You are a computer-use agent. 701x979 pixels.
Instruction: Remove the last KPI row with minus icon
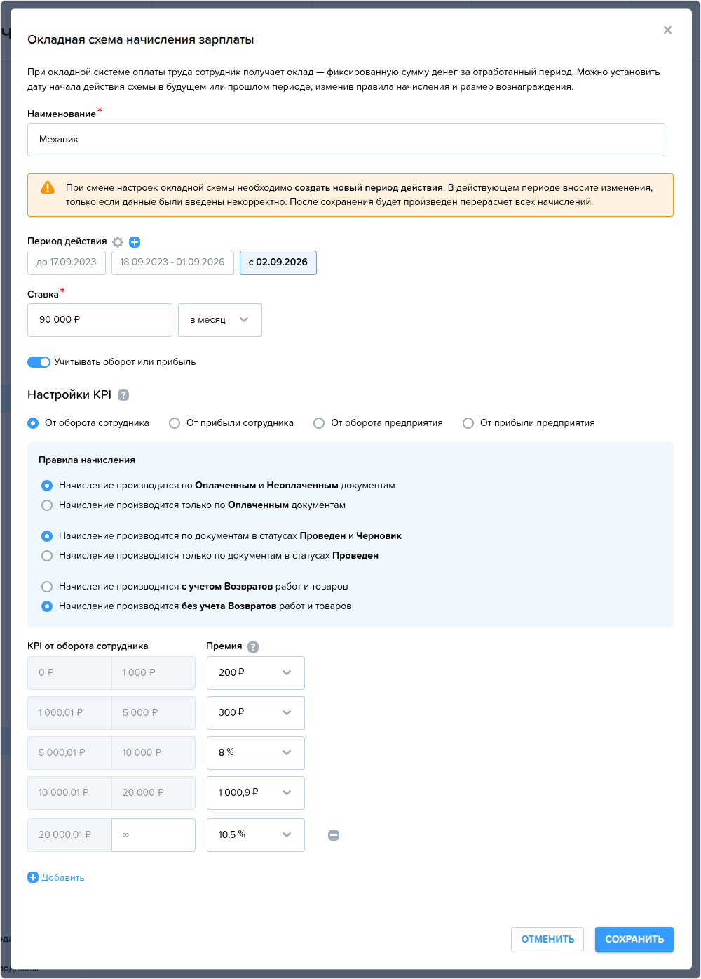click(334, 835)
